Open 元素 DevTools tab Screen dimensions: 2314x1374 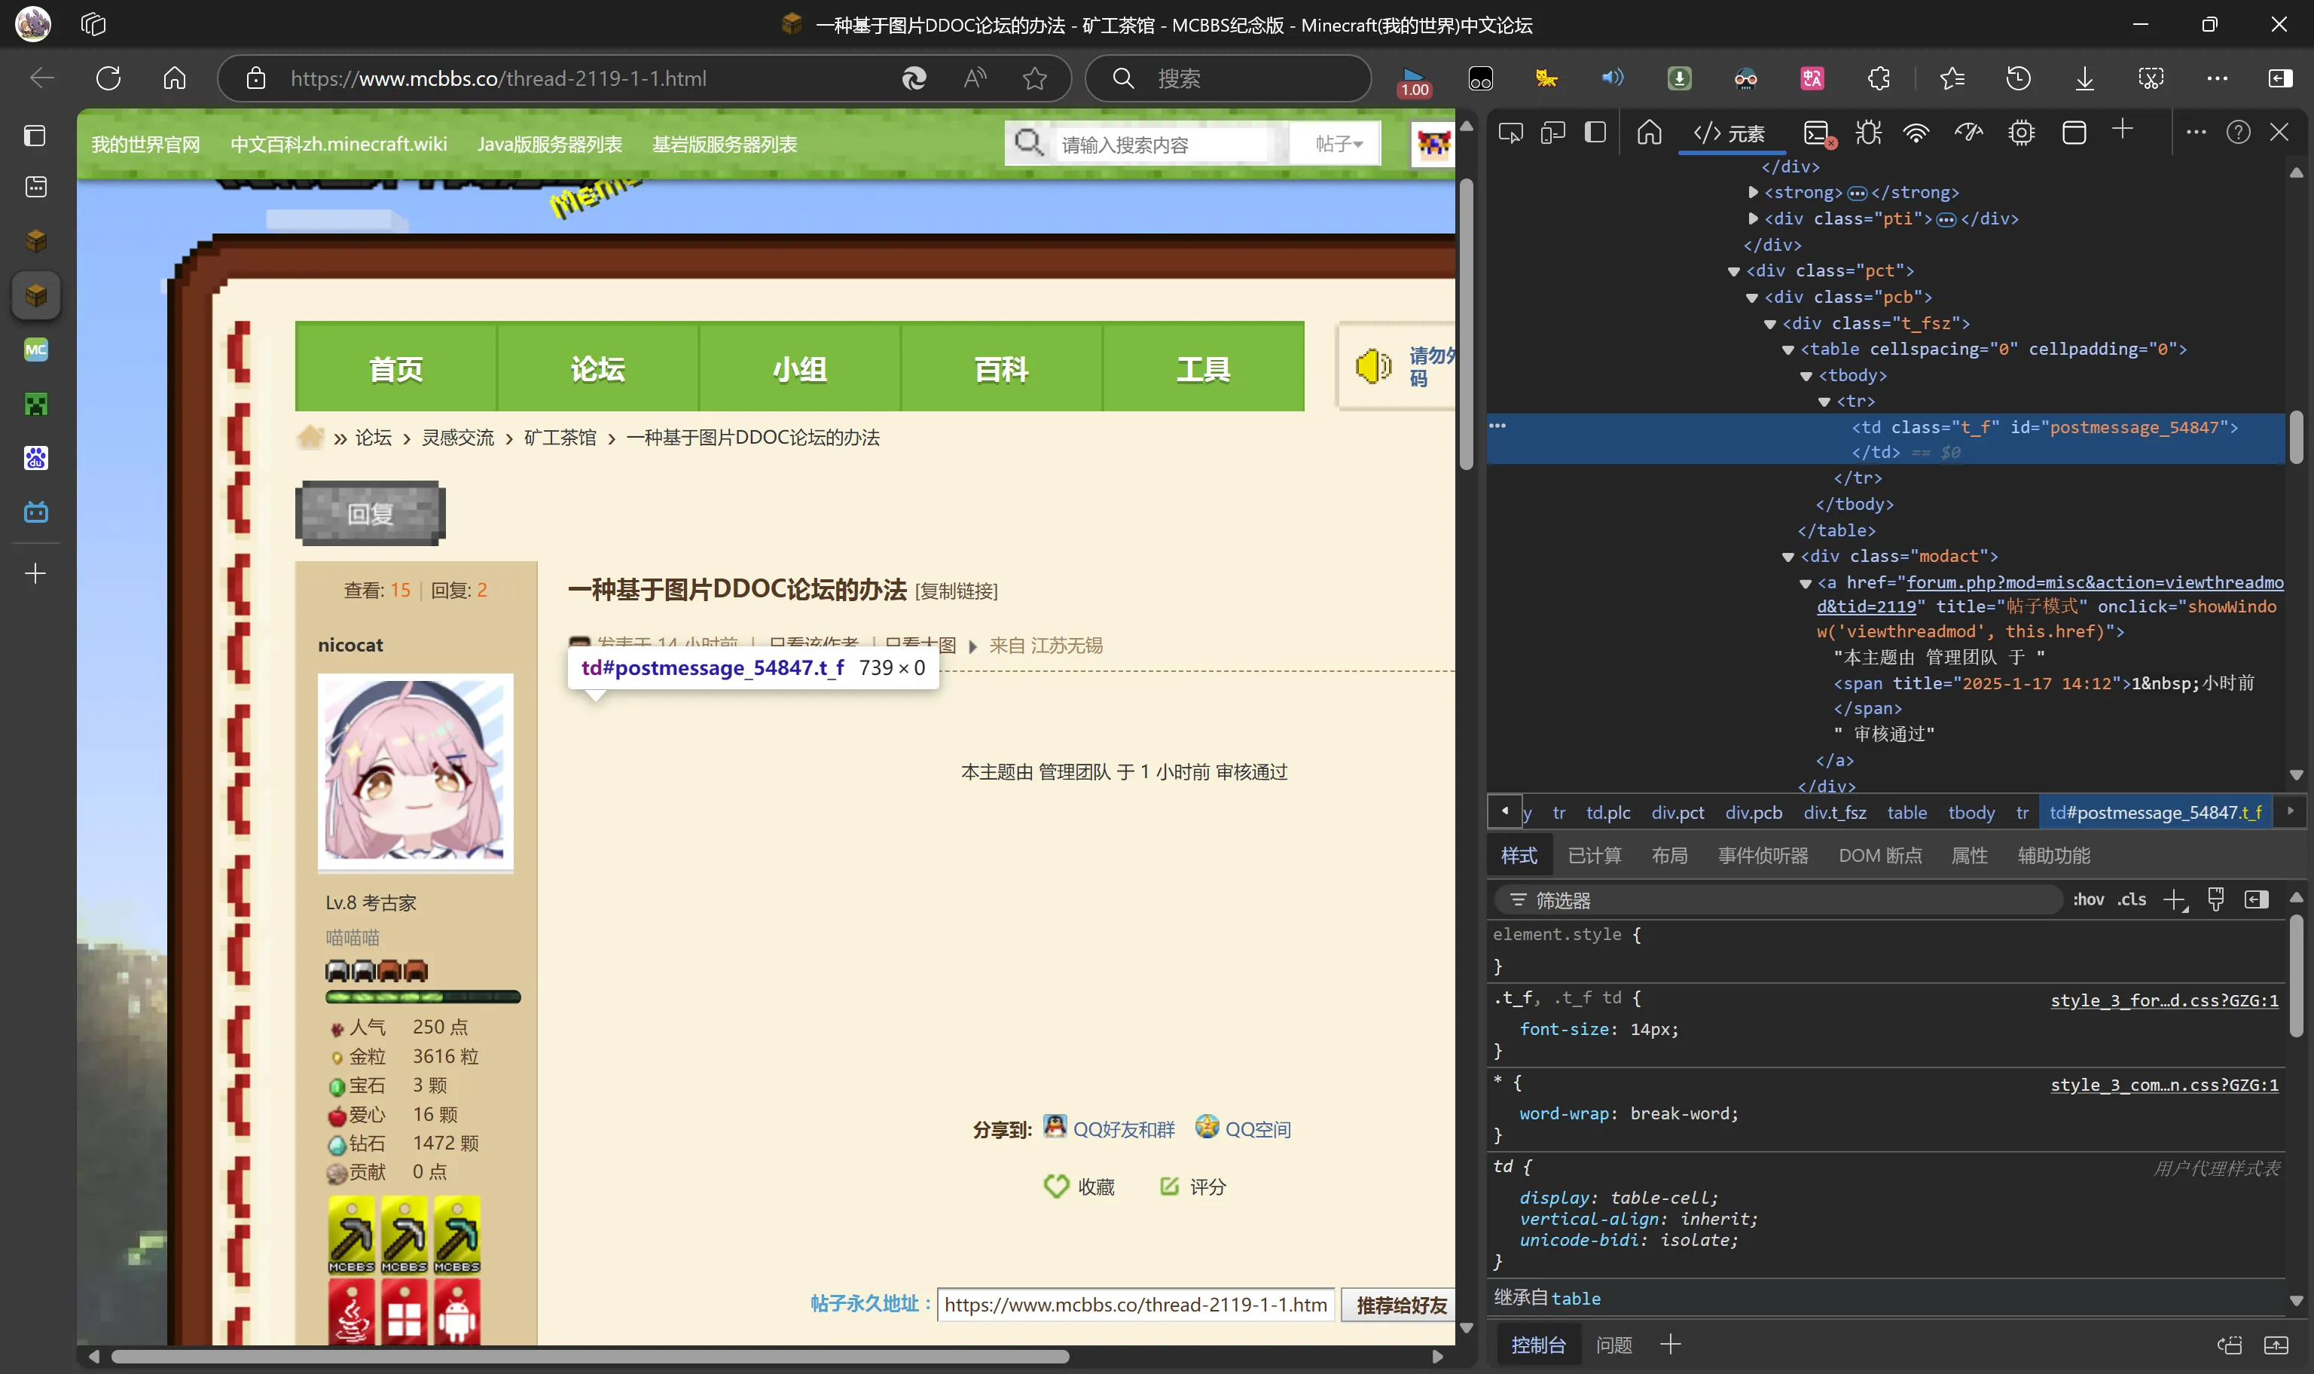(x=1730, y=133)
